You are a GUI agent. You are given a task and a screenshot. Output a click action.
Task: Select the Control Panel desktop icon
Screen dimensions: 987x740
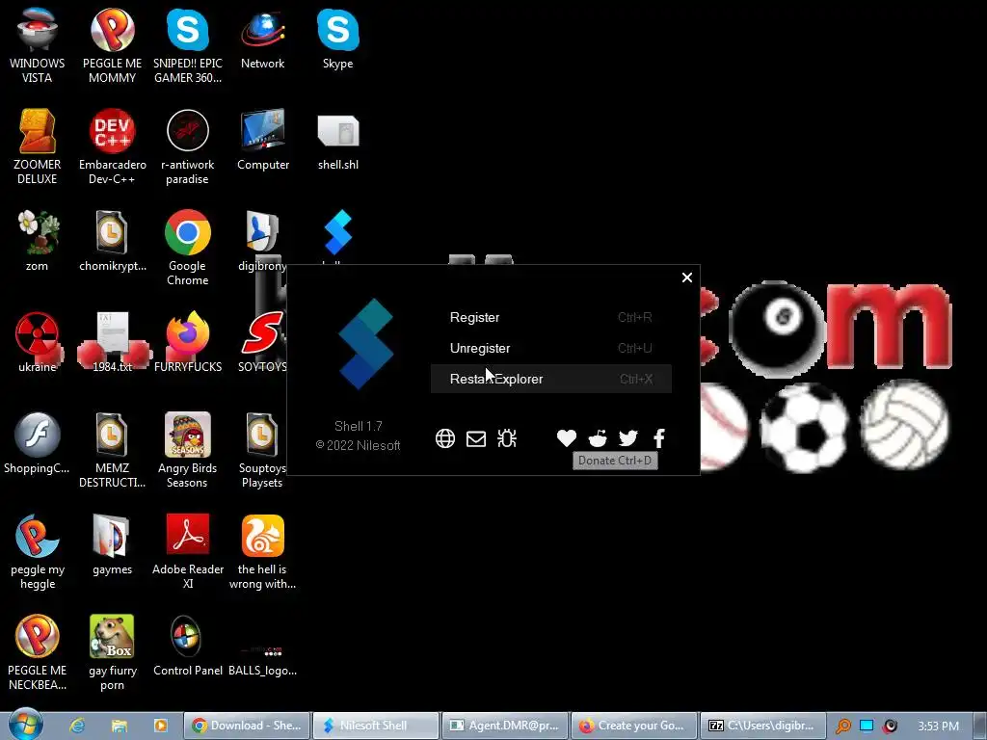coord(188,646)
